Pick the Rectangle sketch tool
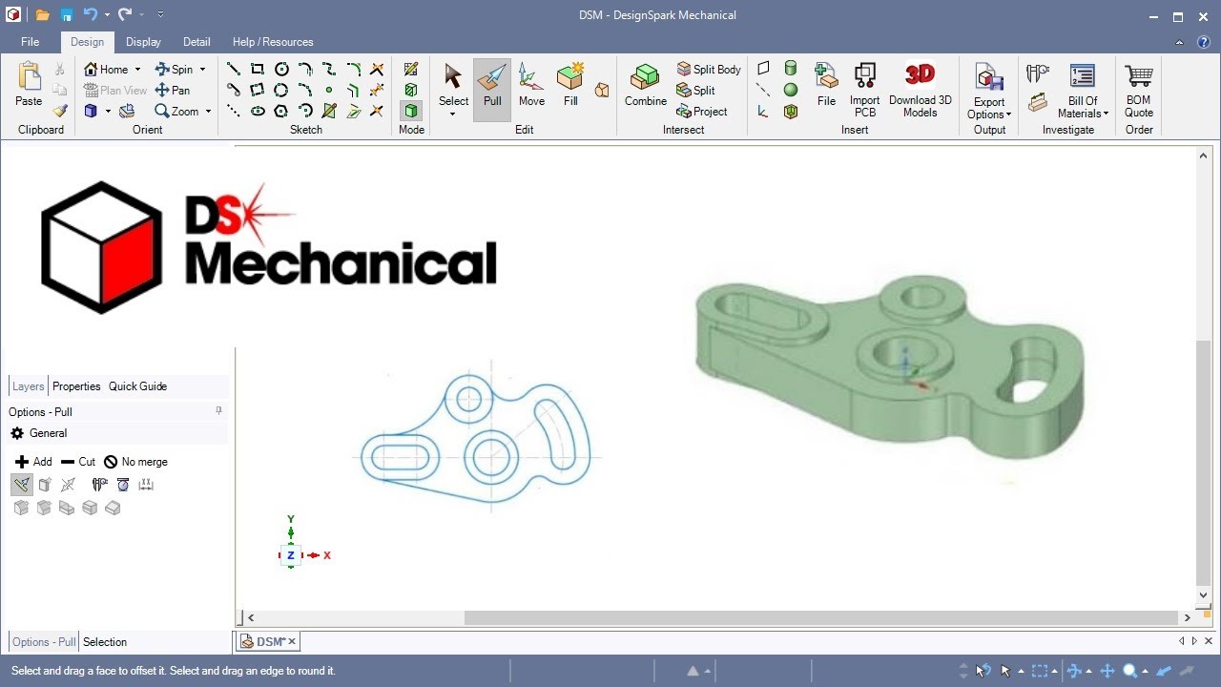Image resolution: width=1221 pixels, height=687 pixels. click(x=258, y=69)
